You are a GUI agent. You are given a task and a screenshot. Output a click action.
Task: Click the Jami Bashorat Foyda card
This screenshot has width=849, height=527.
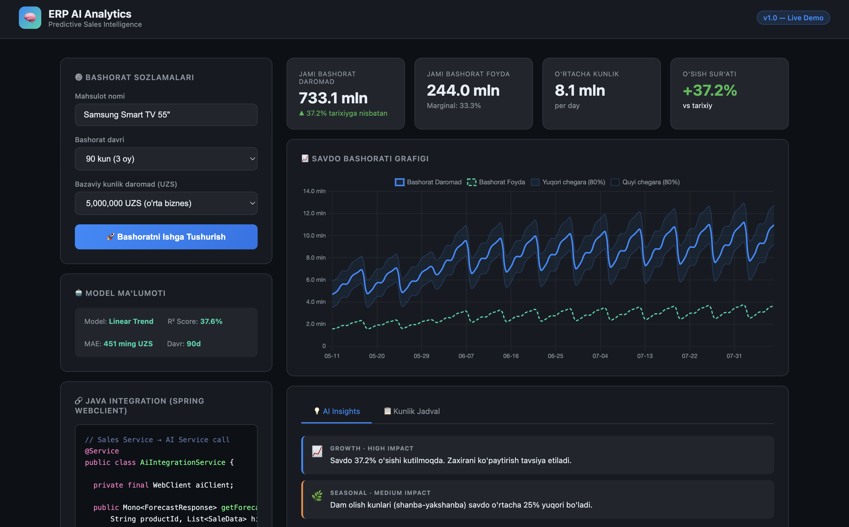pos(473,94)
